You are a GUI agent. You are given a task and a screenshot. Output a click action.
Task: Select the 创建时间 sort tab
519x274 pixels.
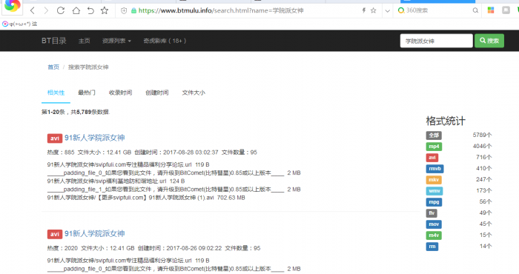[157, 93]
